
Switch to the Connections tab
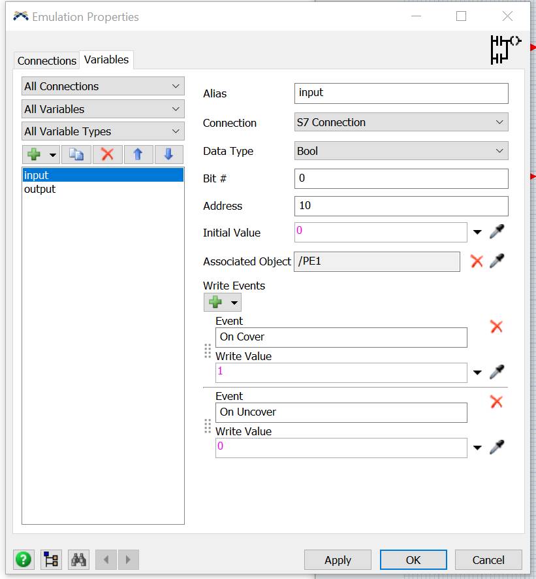(x=46, y=61)
